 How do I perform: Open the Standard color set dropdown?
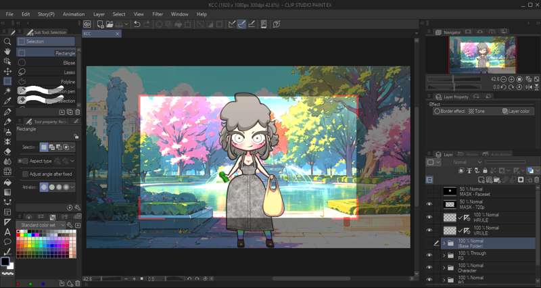[x=41, y=225]
